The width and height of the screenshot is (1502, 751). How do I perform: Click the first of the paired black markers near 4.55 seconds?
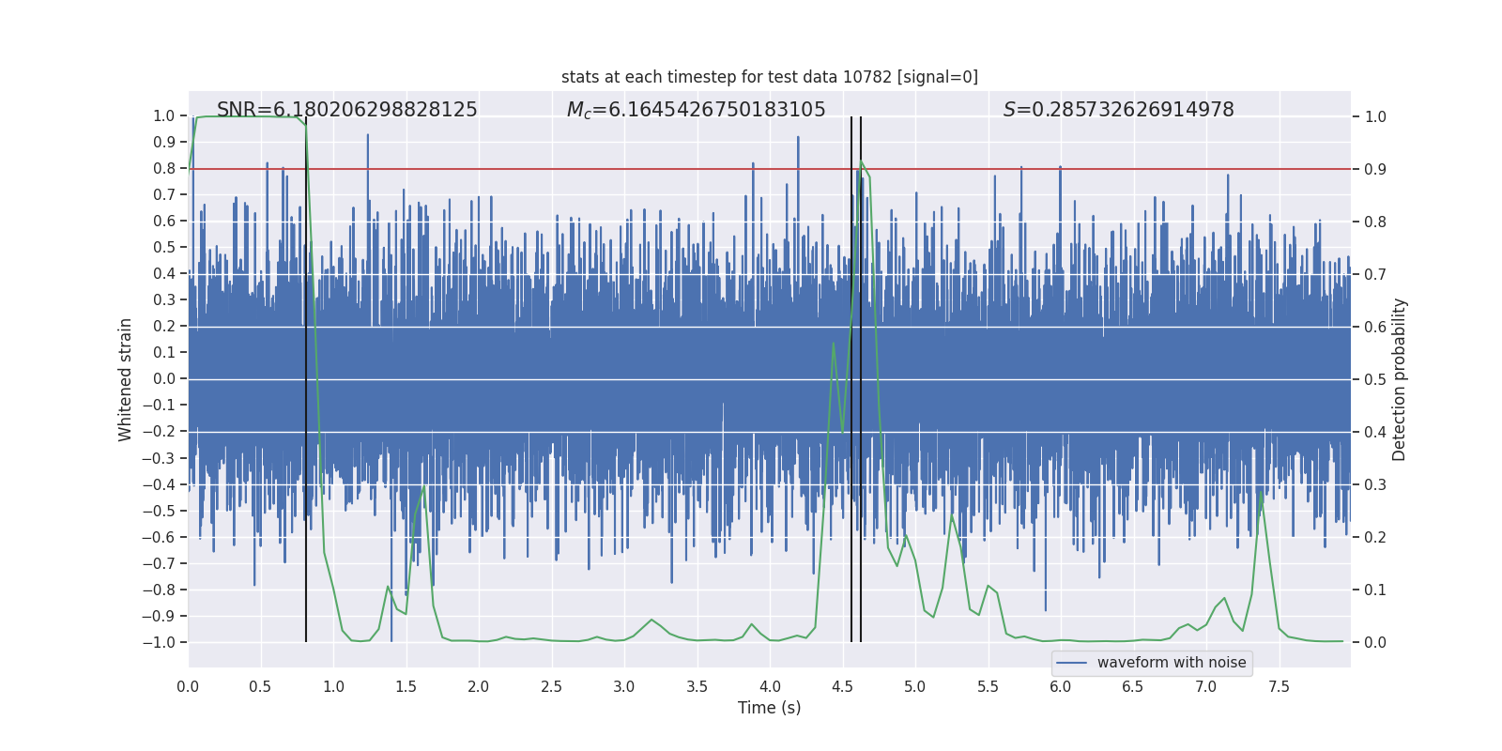(851, 379)
